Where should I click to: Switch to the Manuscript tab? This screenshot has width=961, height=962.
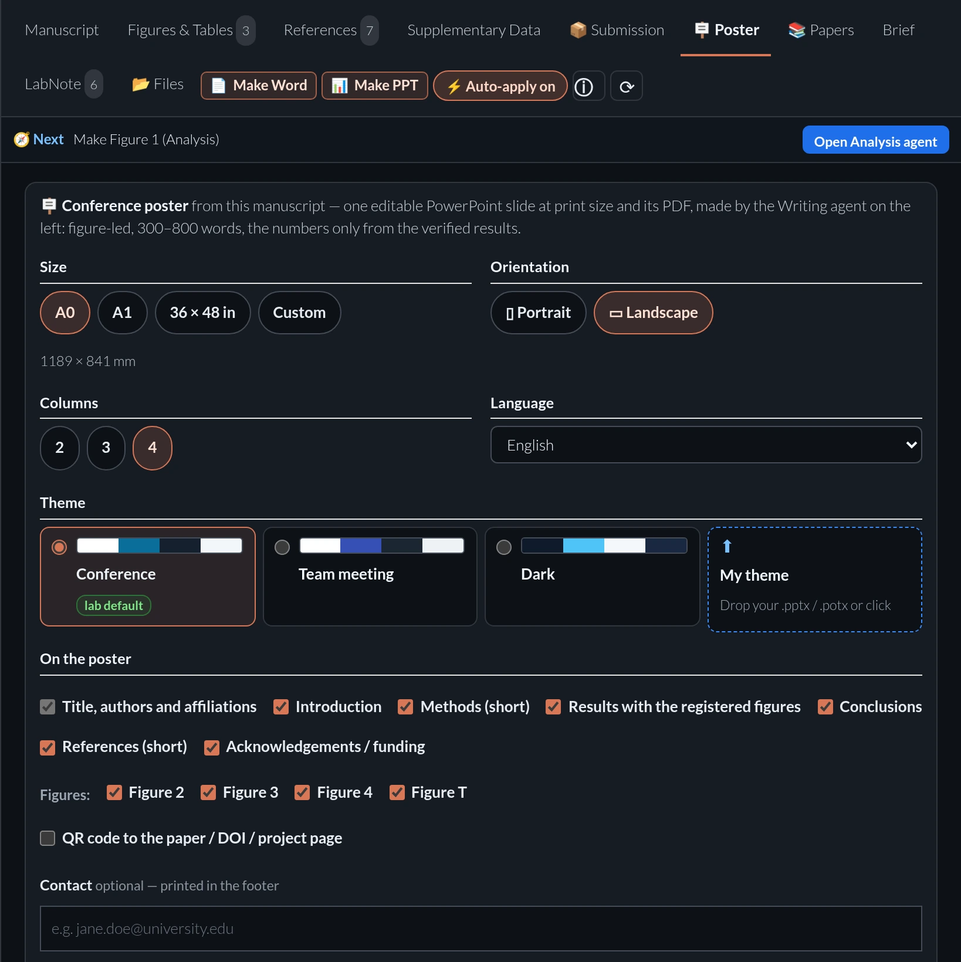(x=62, y=30)
